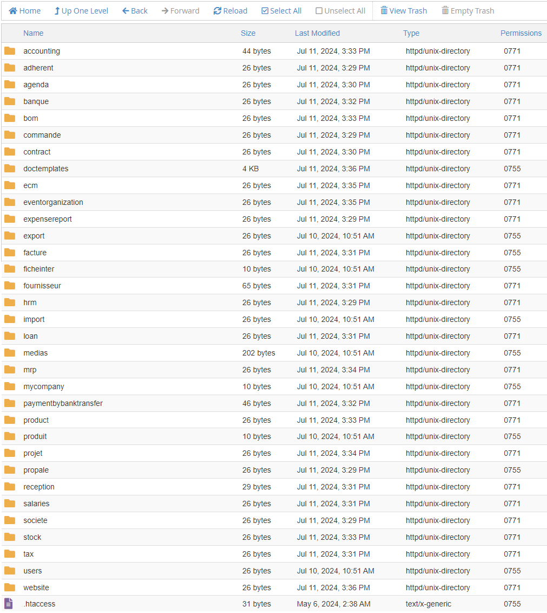Sort by Permissions column header
Viewport: 547px width, 613px height.
click(521, 33)
